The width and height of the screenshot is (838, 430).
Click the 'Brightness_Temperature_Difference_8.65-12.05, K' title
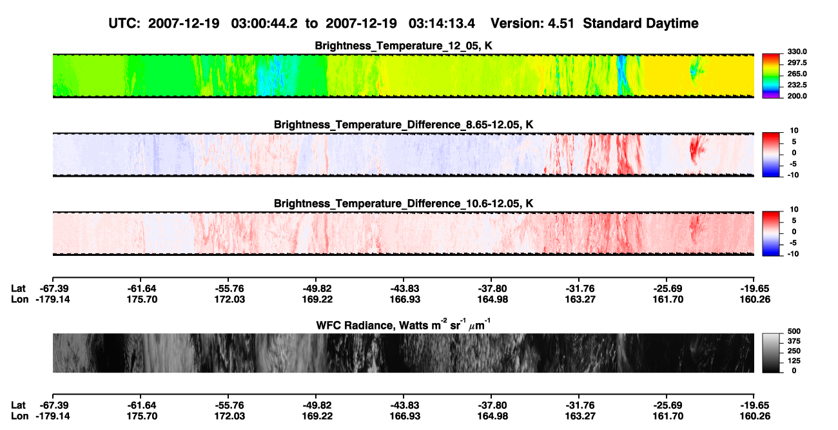(404, 124)
